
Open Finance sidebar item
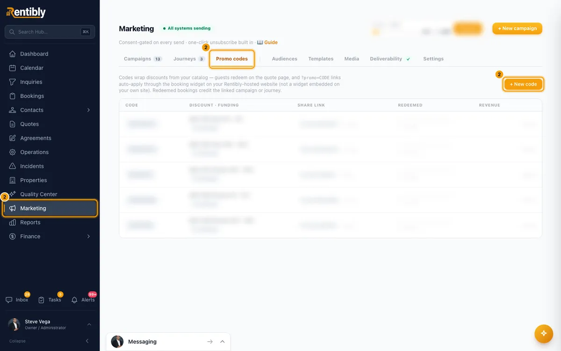click(50, 236)
